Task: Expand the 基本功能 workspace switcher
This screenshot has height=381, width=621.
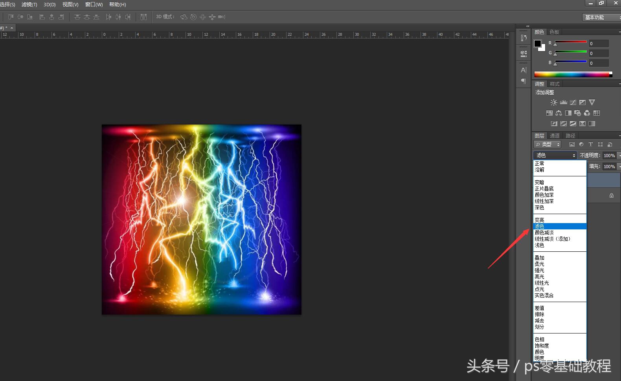Action: point(601,17)
